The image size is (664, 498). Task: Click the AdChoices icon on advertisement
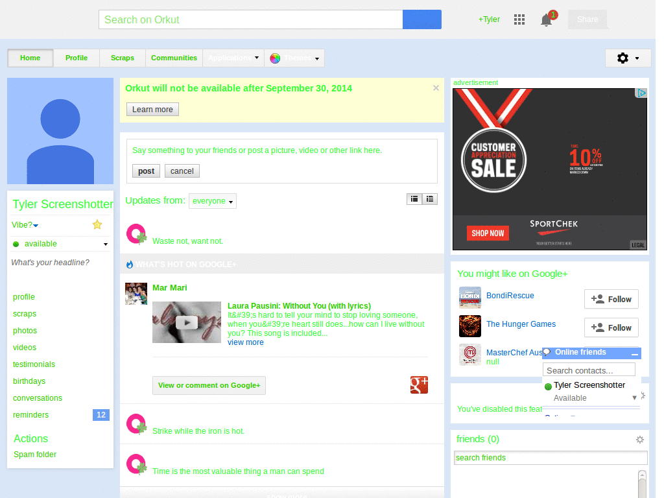(641, 93)
